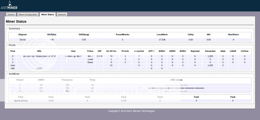Click the WU column header
Image resolution: width=260 pixels, height=120 pixels.
pos(209,34)
